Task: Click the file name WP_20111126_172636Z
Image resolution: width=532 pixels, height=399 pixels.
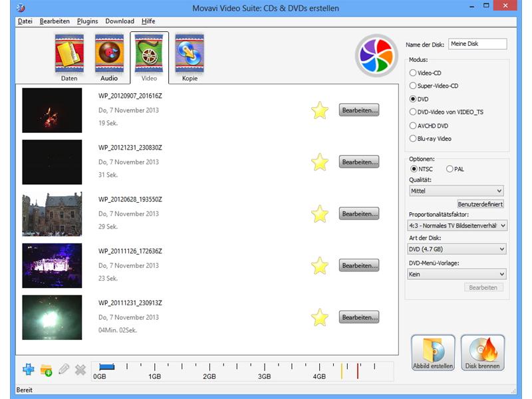Action: tap(130, 251)
